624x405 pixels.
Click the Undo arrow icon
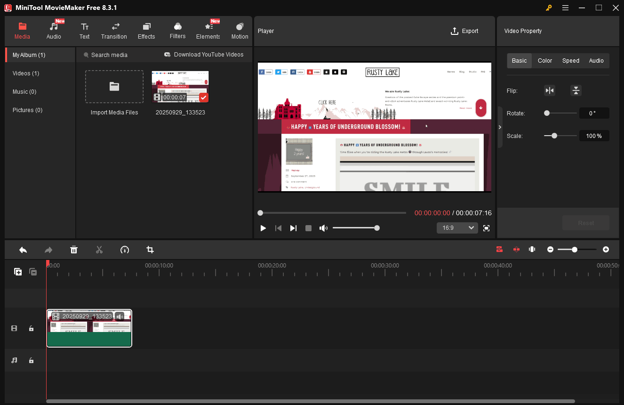[23, 250]
